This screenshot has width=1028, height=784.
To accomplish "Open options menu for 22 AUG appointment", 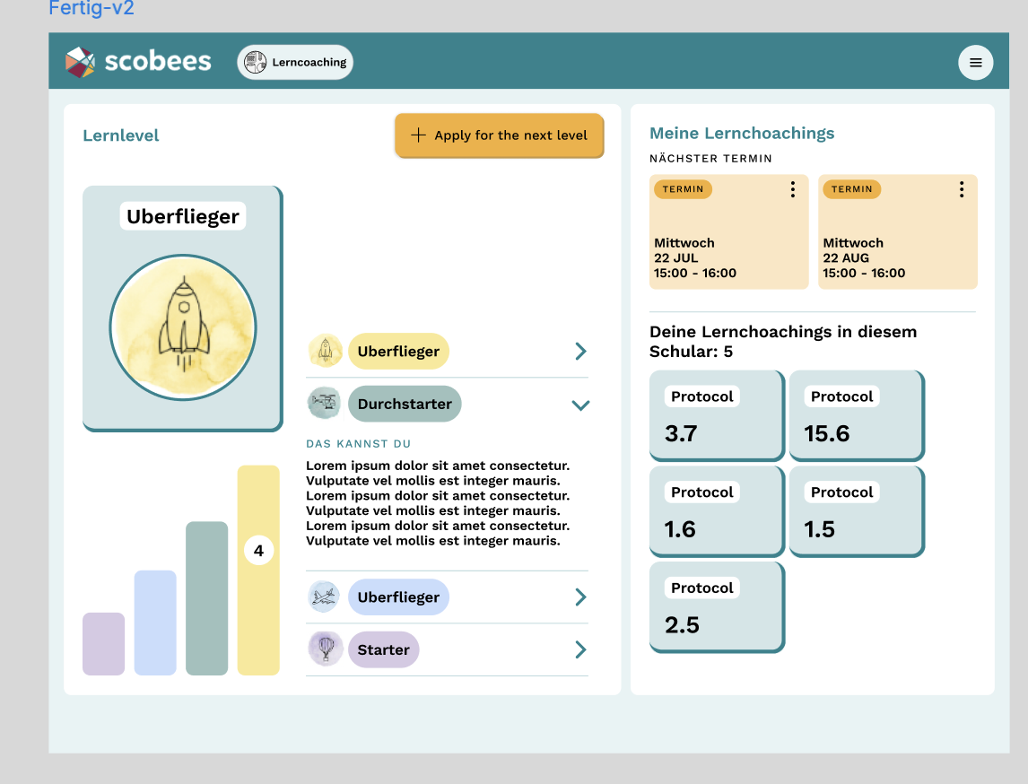I will click(961, 189).
